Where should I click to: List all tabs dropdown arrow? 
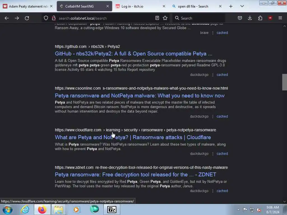[242, 6]
